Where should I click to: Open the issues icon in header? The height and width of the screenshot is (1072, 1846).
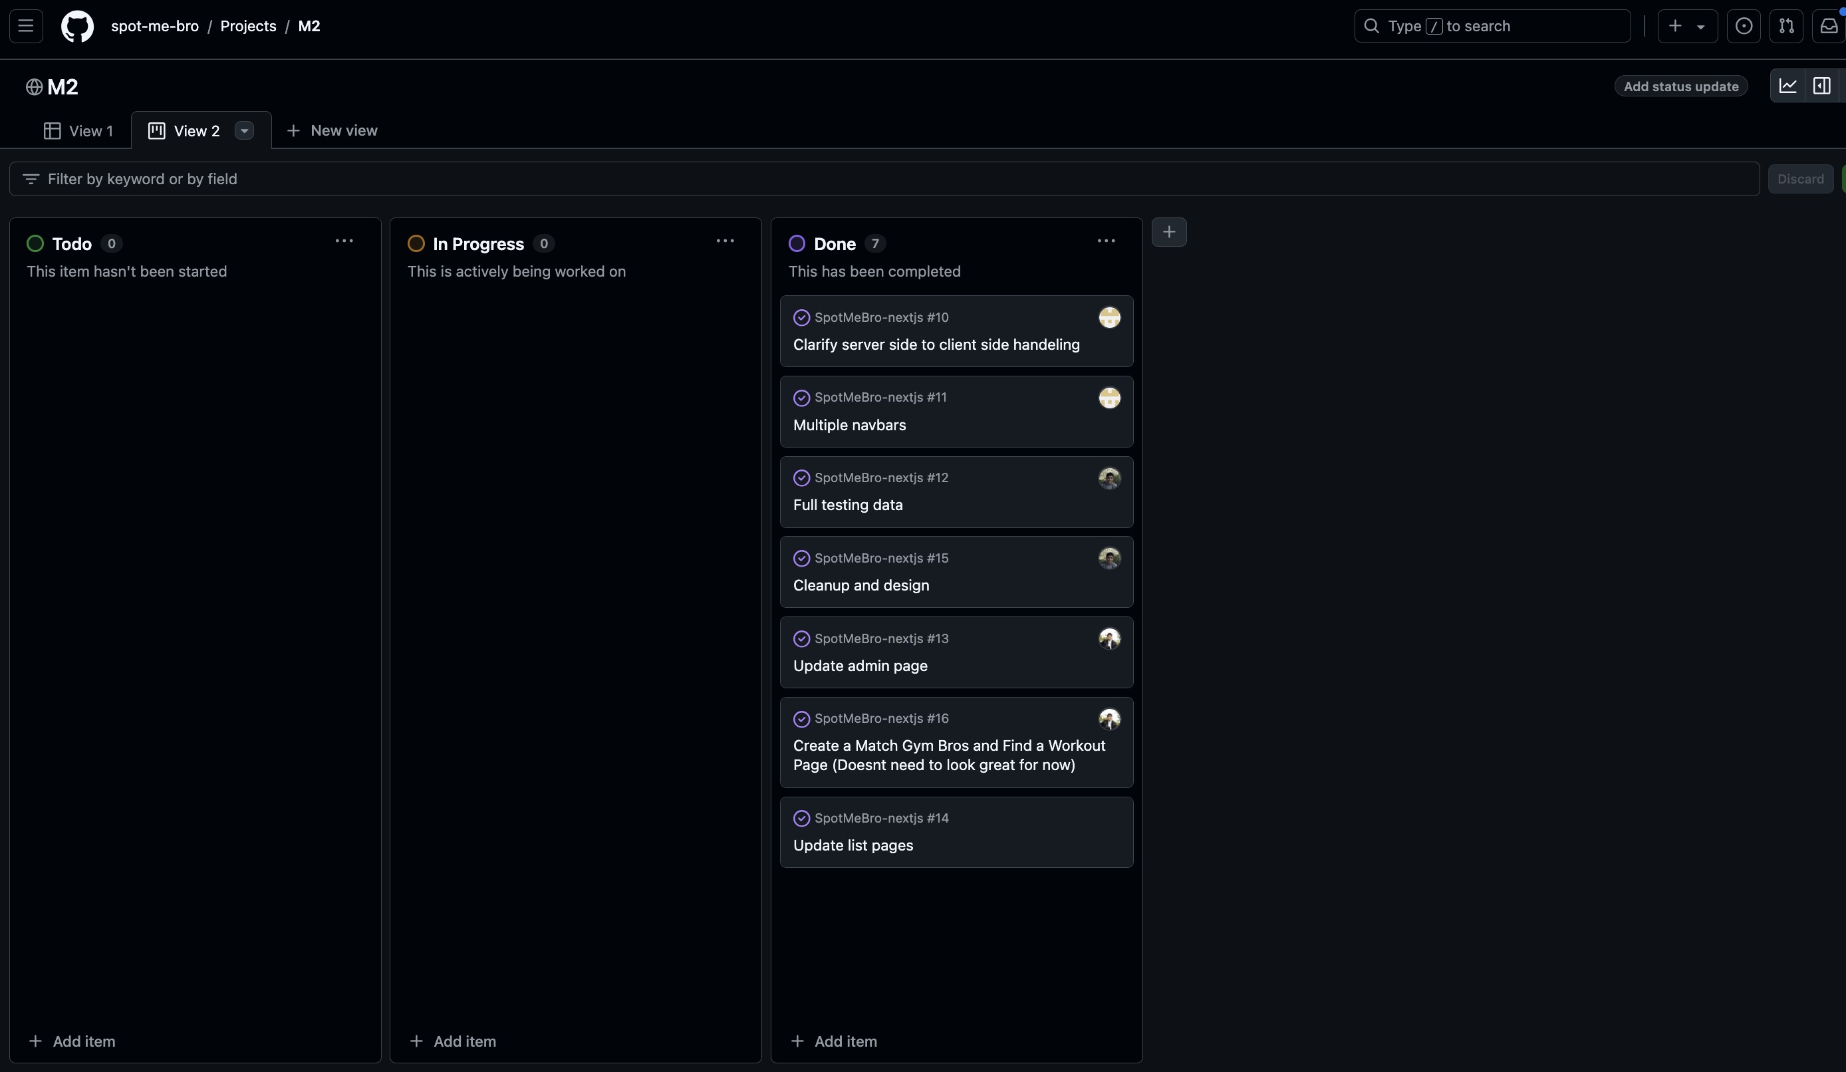click(1744, 27)
